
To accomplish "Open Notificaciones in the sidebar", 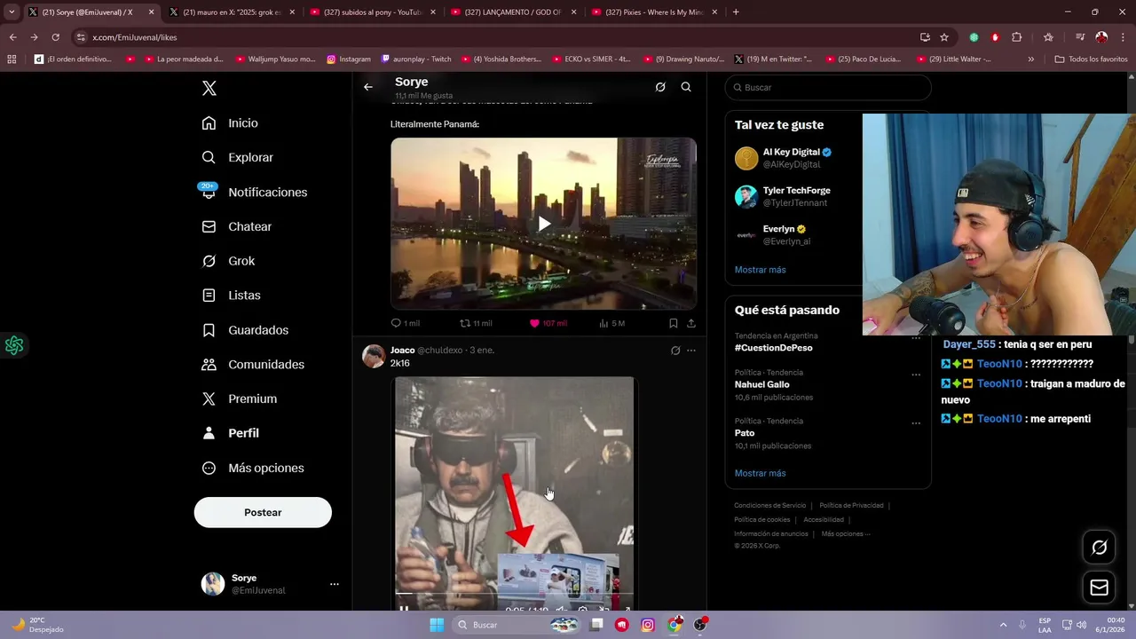I will (254, 192).
